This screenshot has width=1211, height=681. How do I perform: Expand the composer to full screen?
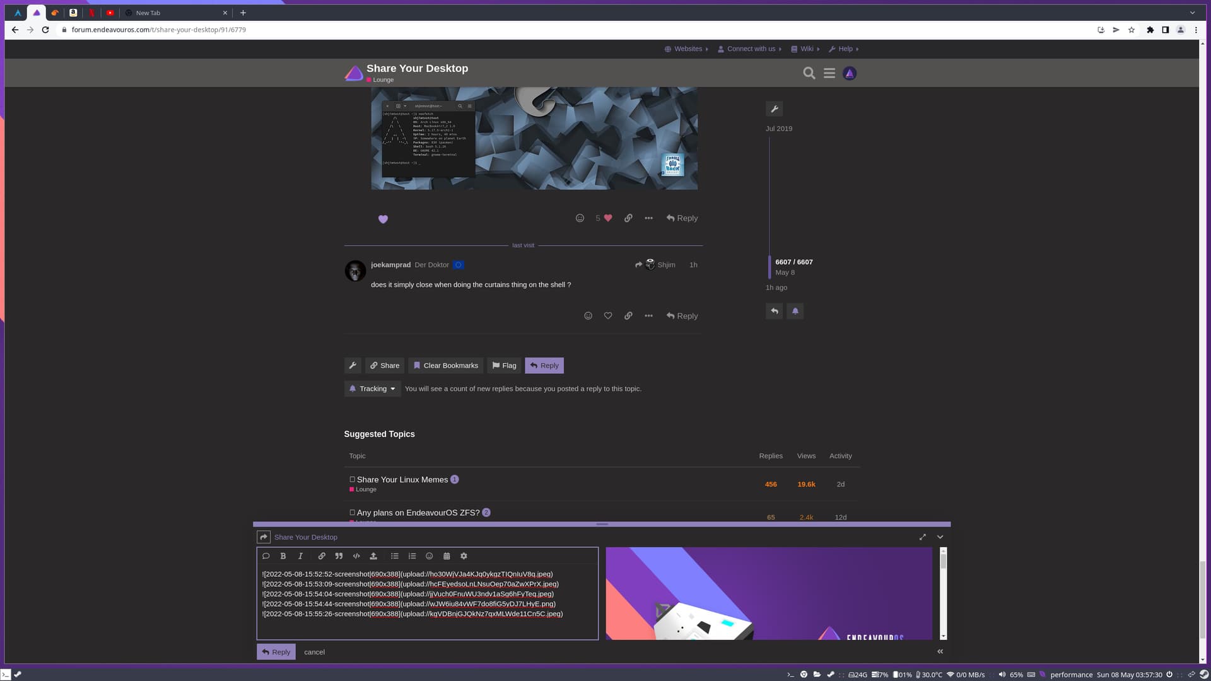point(923,537)
